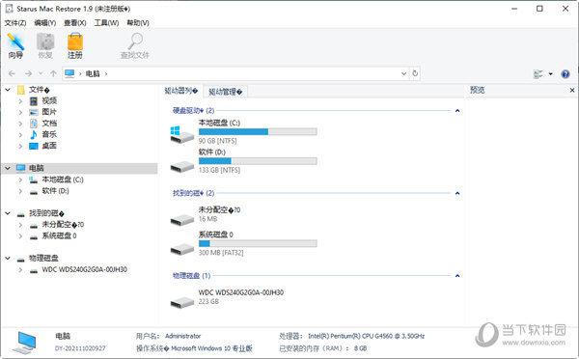Expand the 图片 folder node
The height and width of the screenshot is (359, 579).
coord(20,112)
